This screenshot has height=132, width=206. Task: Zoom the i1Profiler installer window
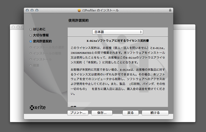tap(37, 10)
